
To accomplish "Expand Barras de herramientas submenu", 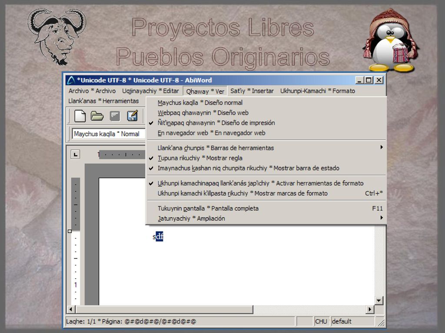I will [x=266, y=148].
